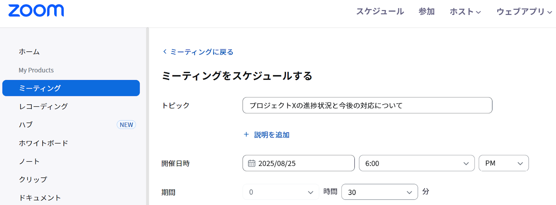Click the トピック text input field
This screenshot has height=205, width=556.
click(x=367, y=105)
